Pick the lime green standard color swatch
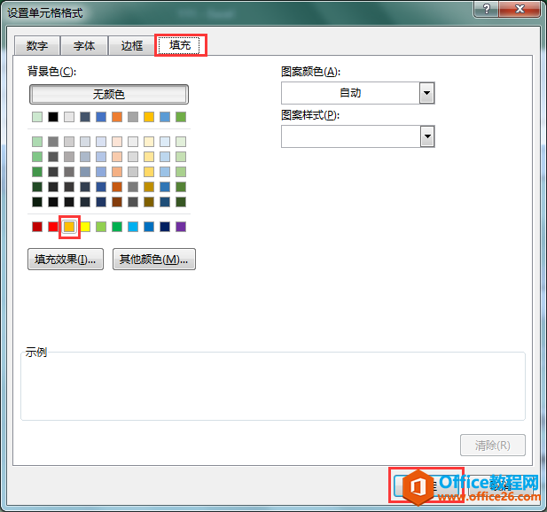The image size is (547, 512). [x=101, y=227]
